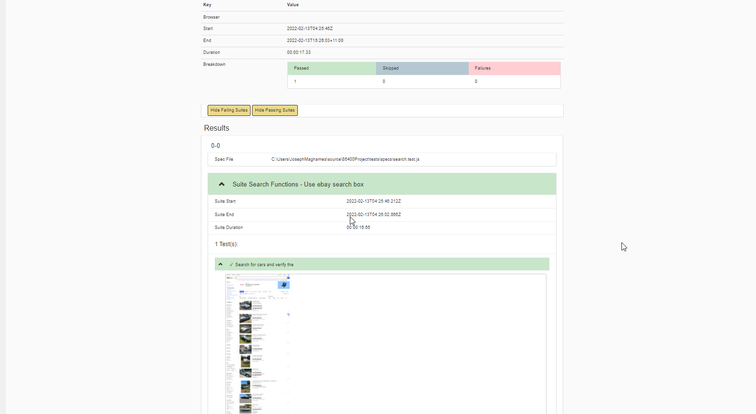Click the 0-0 result group label
This screenshot has height=414, width=756.
(x=216, y=146)
